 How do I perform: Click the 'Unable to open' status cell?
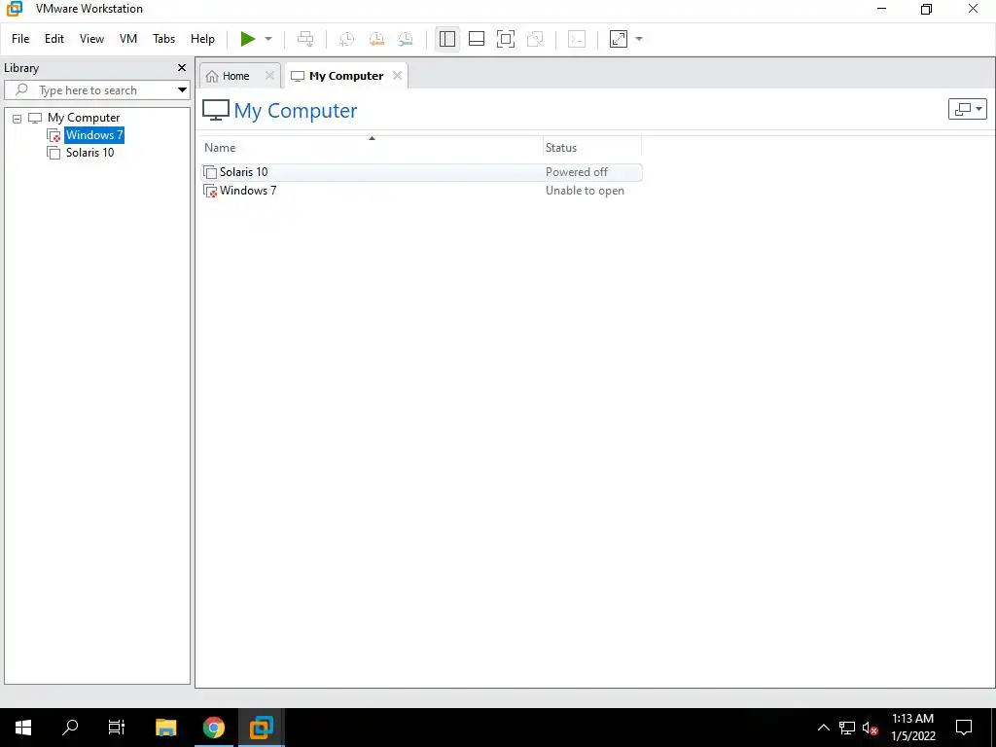click(x=585, y=191)
